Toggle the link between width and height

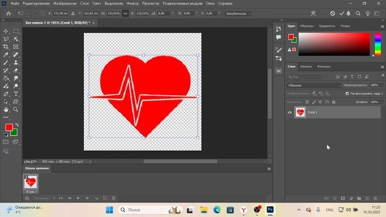point(125,13)
